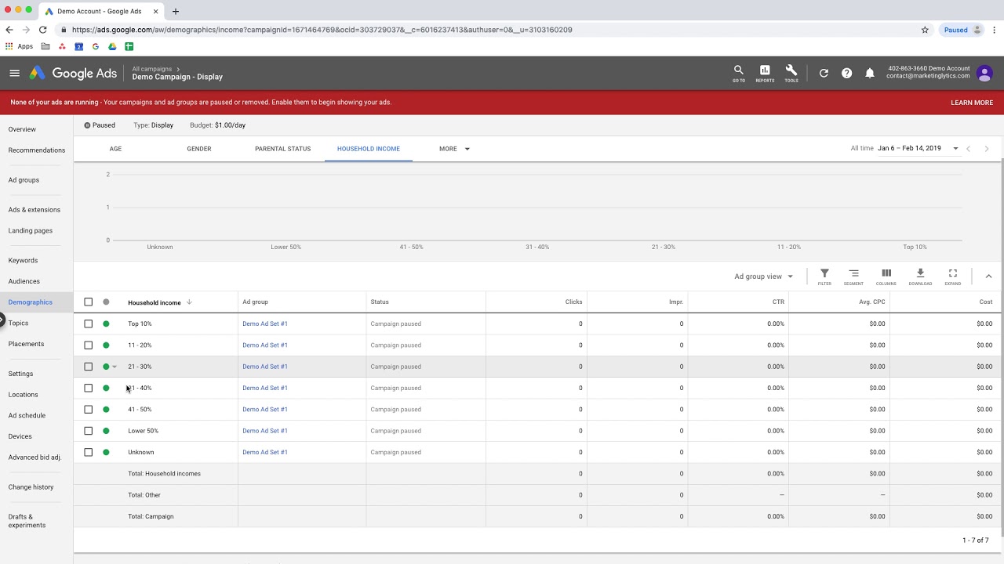Open a new Chrome tab
1004x564 pixels.
click(175, 11)
